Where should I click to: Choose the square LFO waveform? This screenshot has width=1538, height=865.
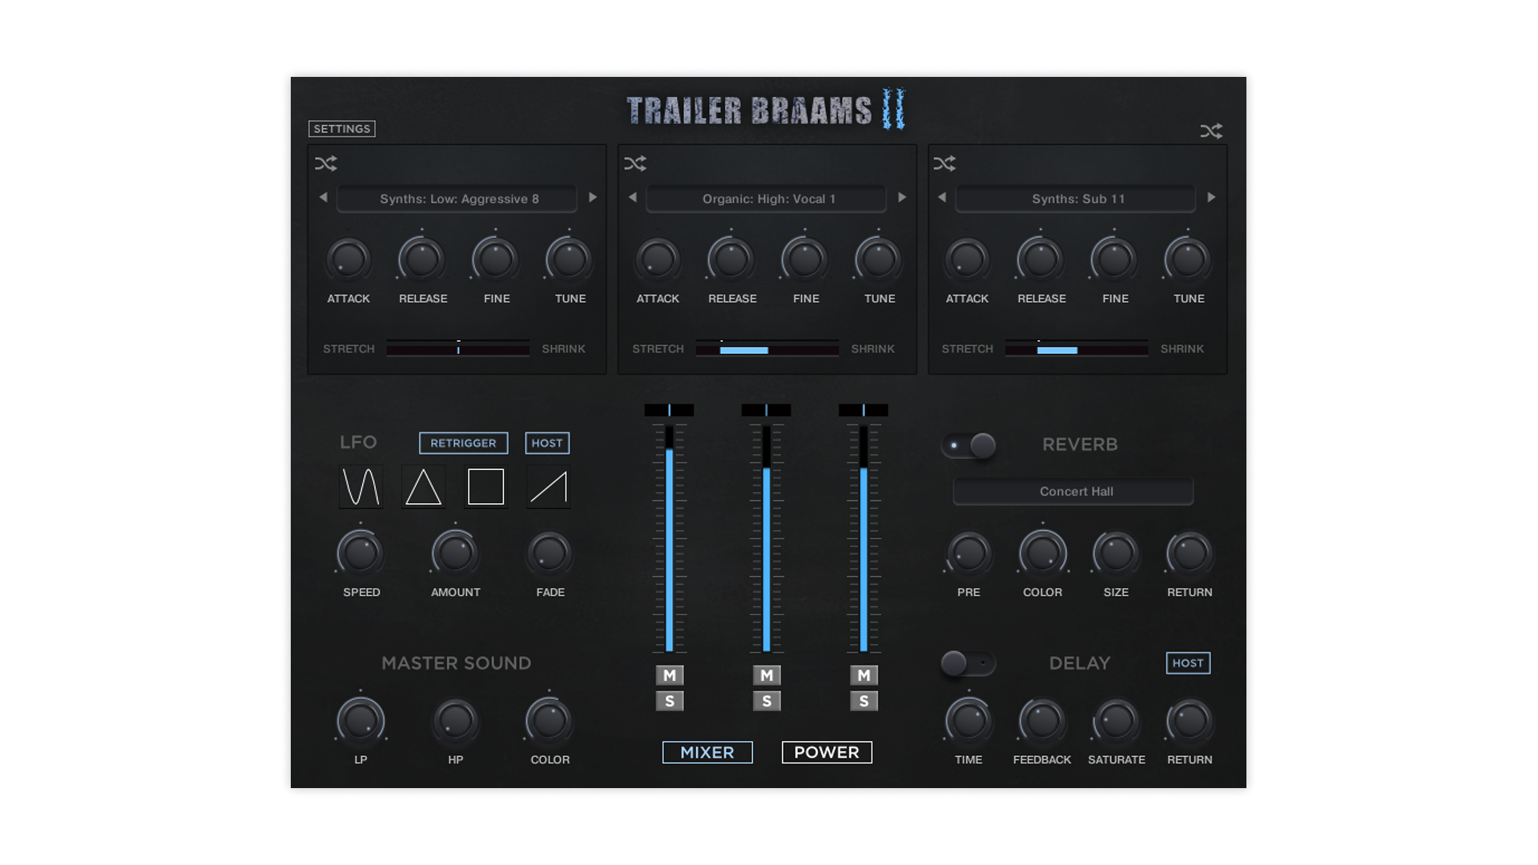click(x=485, y=486)
